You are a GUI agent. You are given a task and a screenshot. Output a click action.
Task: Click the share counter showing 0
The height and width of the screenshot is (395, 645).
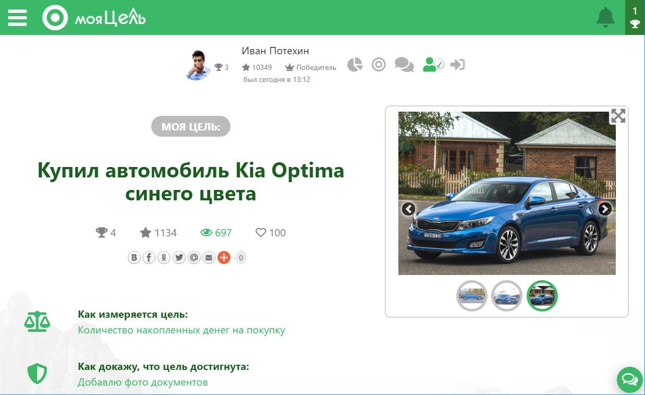pyautogui.click(x=240, y=257)
